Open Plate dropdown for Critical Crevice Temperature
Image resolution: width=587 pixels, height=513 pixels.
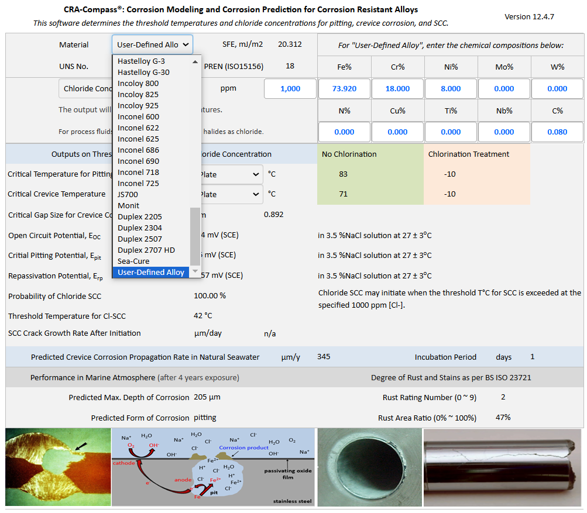(x=232, y=194)
